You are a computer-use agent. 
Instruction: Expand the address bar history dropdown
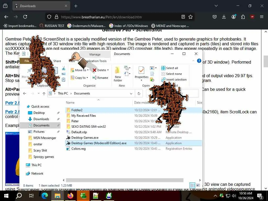[131, 93]
